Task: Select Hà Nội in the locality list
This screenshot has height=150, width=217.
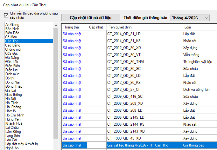Action: (x=10, y=99)
